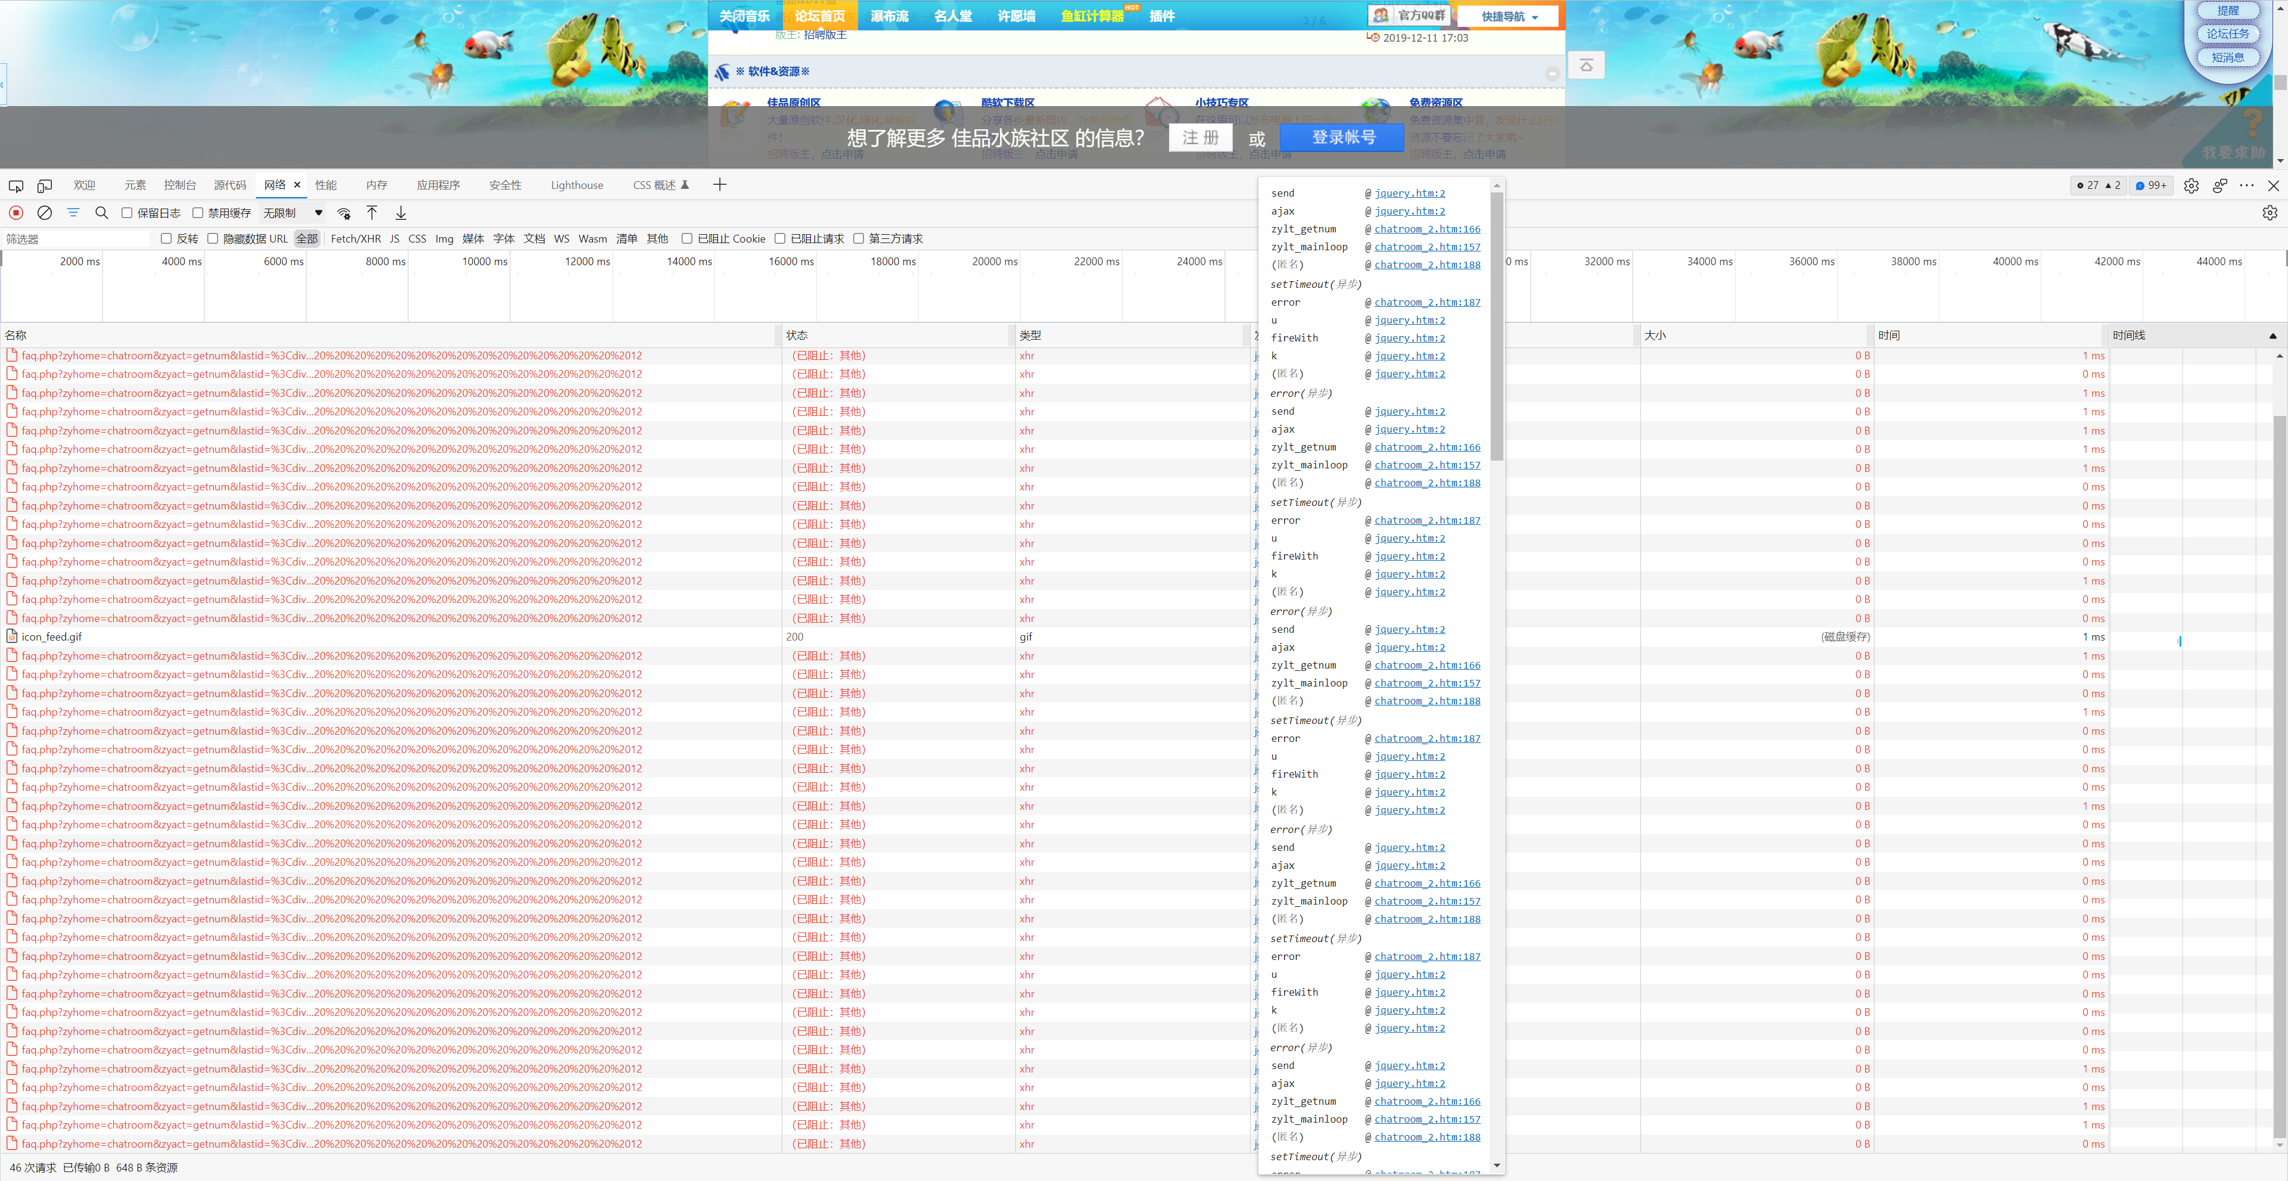Check the 已阻止 Cookie checkbox
The height and width of the screenshot is (1181, 2288).
tap(686, 239)
